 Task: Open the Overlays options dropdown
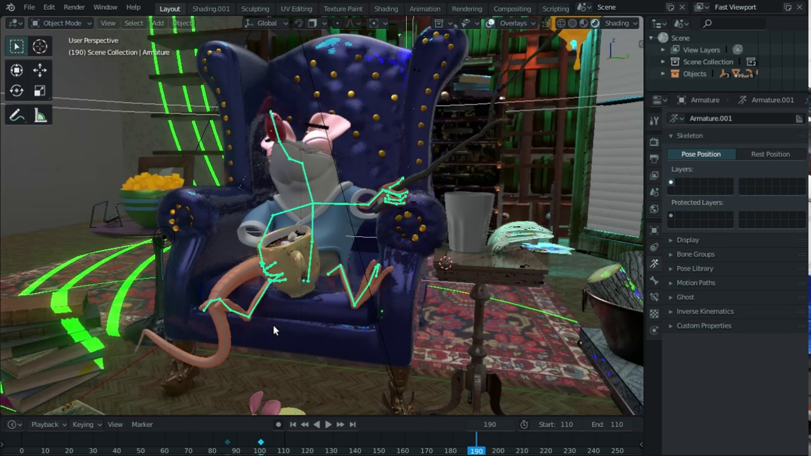(x=516, y=23)
